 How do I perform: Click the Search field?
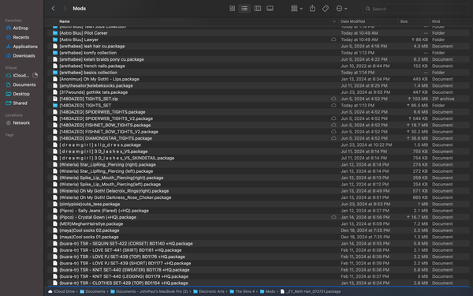(416, 9)
